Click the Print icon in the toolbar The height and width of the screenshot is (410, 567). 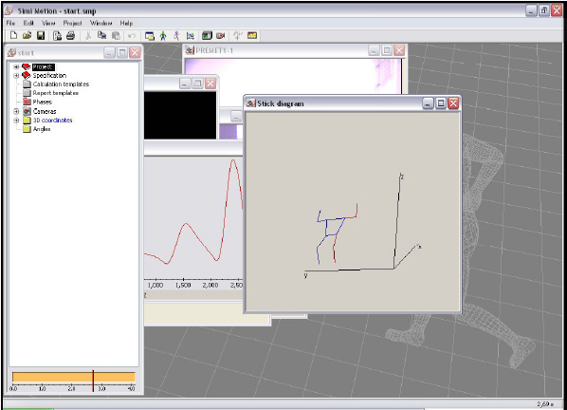(70, 35)
